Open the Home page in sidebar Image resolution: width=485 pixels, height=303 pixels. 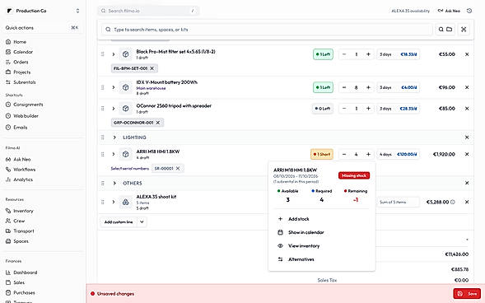[x=20, y=42]
